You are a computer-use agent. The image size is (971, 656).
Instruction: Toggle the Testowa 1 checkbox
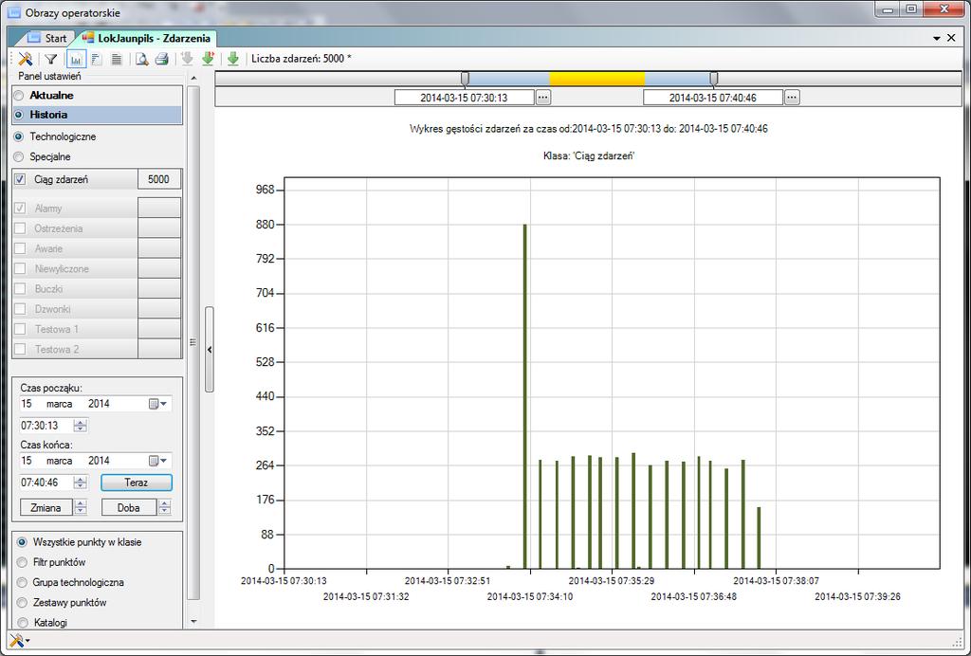pyautogui.click(x=20, y=329)
